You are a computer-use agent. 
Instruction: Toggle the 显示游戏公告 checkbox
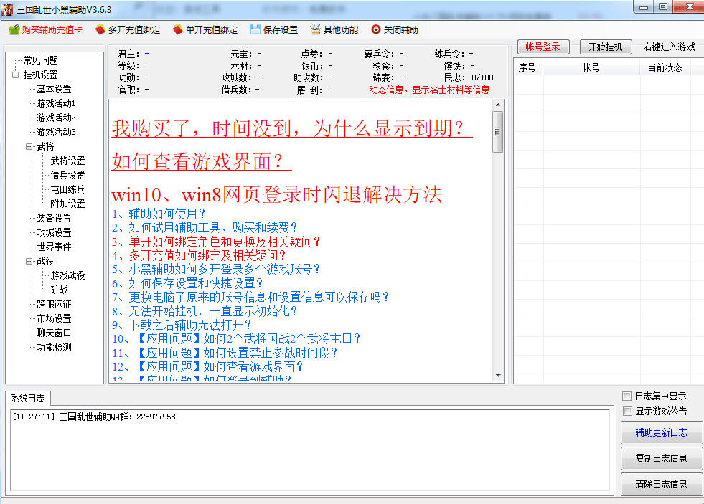(x=627, y=412)
